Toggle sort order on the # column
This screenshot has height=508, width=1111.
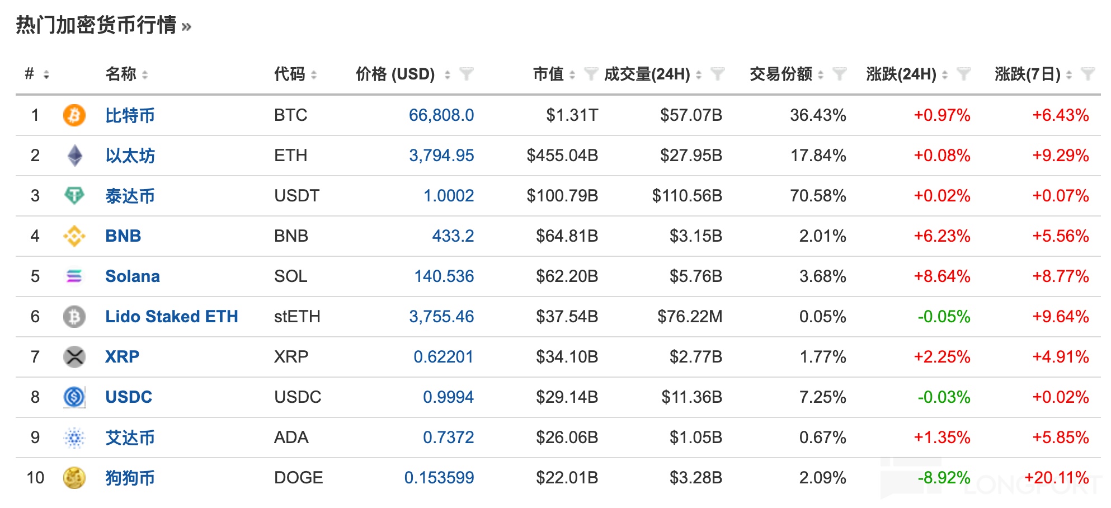[x=46, y=74]
